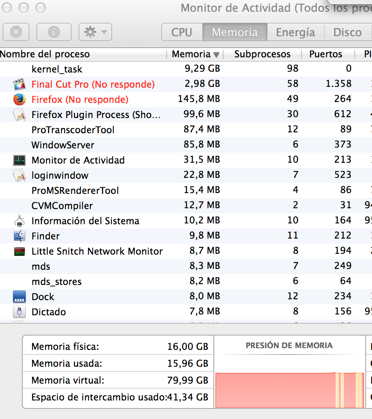Click the Dictado microphone icon
Screen dimensions: 372x419
coord(19,312)
